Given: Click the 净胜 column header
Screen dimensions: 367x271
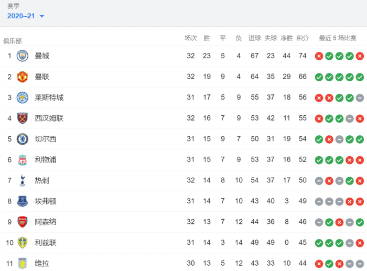Looking at the screenshot, I should click(286, 38).
